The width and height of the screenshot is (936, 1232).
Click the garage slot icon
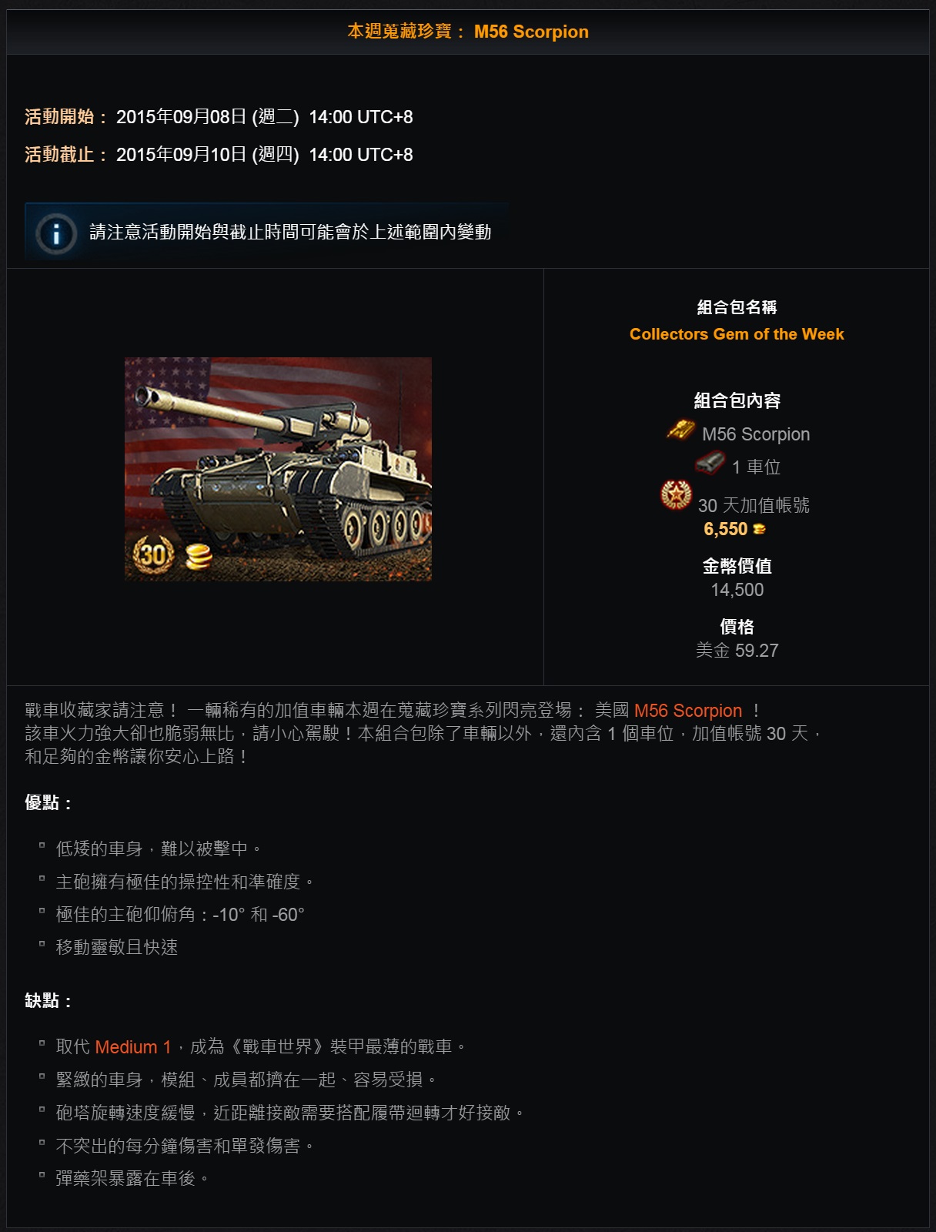[x=710, y=464]
